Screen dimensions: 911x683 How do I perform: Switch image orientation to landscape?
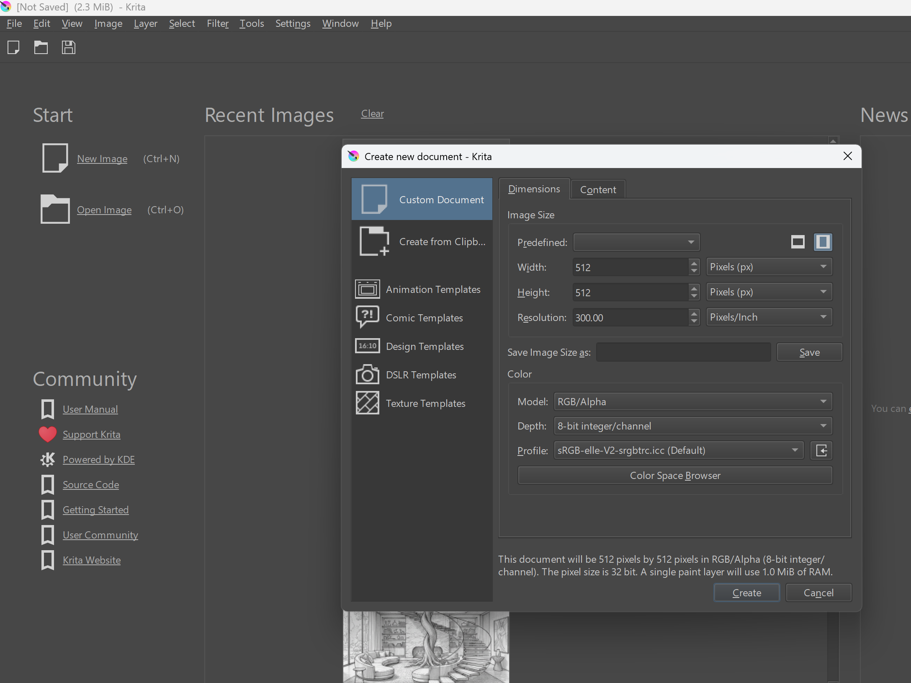[x=798, y=242]
